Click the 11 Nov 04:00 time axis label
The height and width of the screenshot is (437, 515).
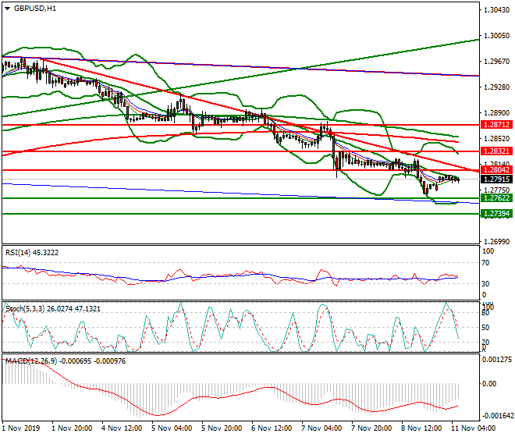(473, 428)
